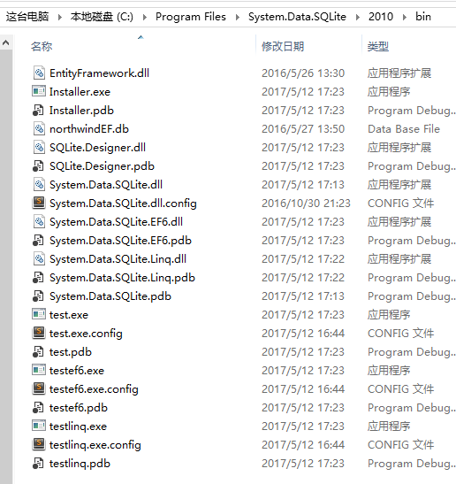Expand the arrow after Program Files
456x484 pixels.
[238, 17]
